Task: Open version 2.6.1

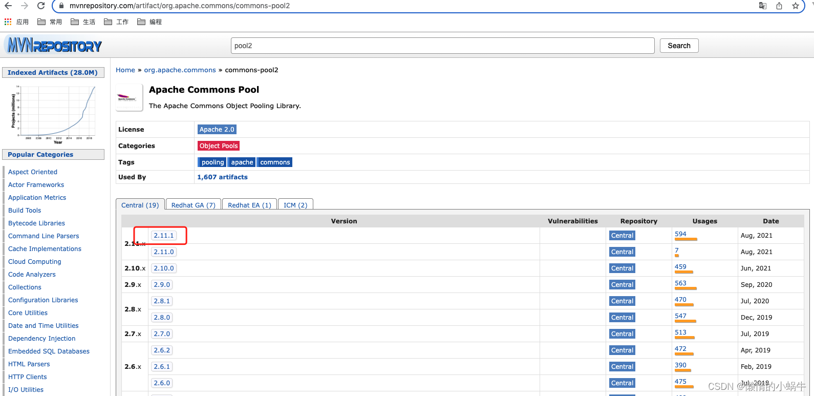Action: (x=162, y=367)
